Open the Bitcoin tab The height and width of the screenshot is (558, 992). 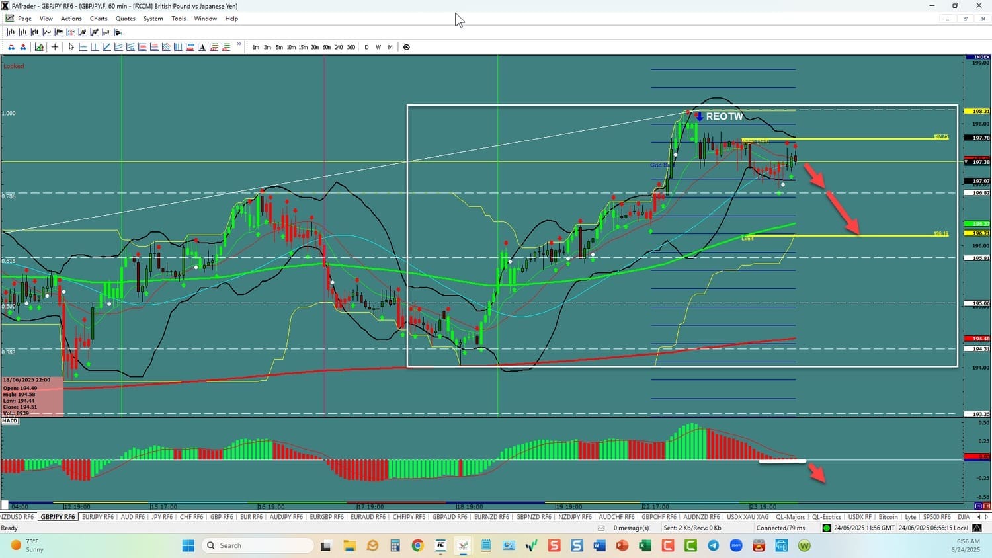pyautogui.click(x=888, y=517)
